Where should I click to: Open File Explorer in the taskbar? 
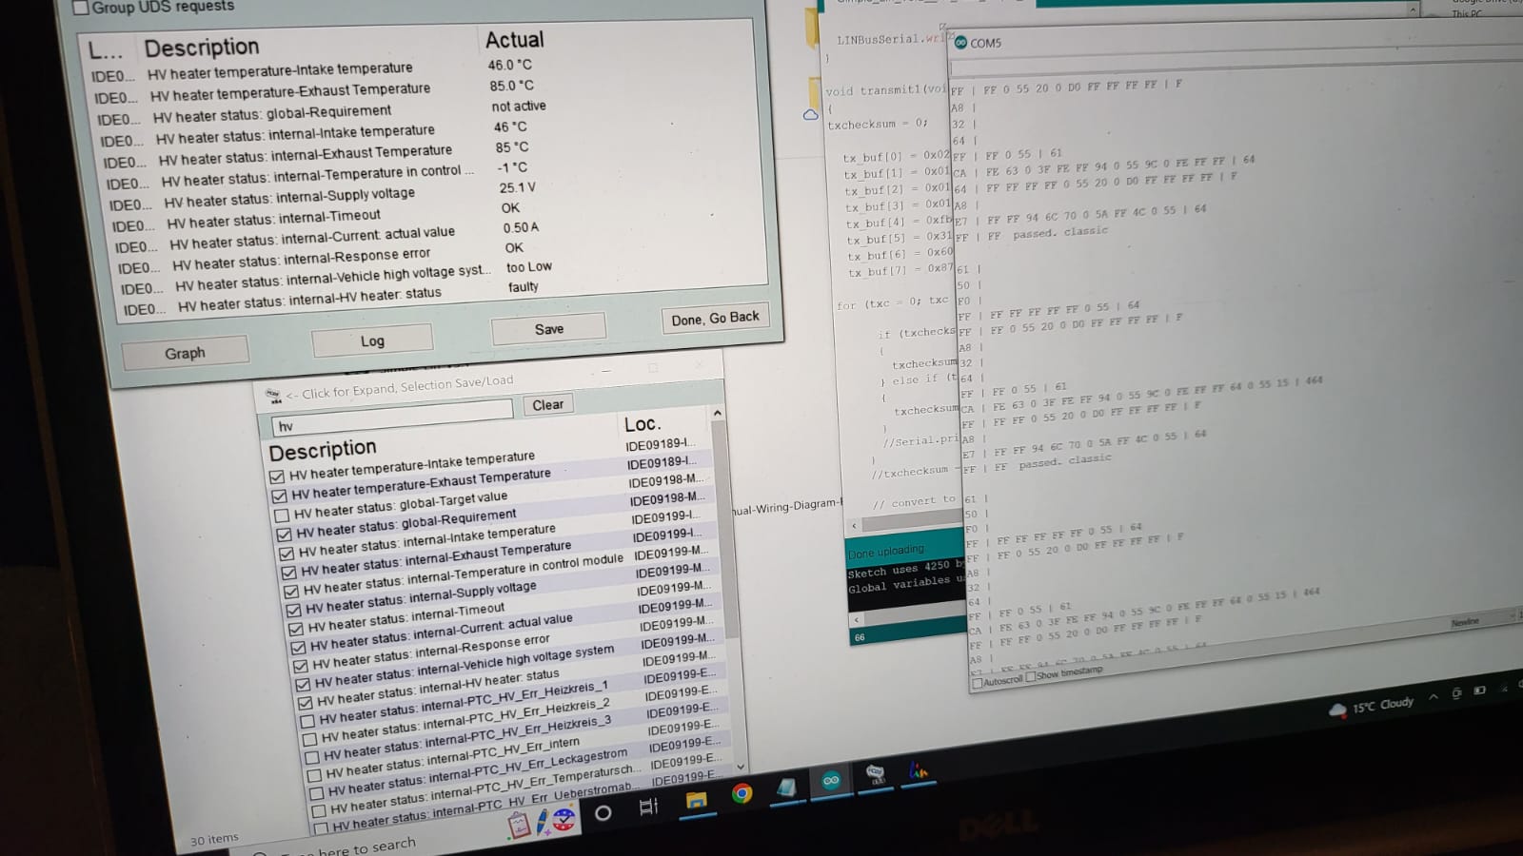point(696,801)
